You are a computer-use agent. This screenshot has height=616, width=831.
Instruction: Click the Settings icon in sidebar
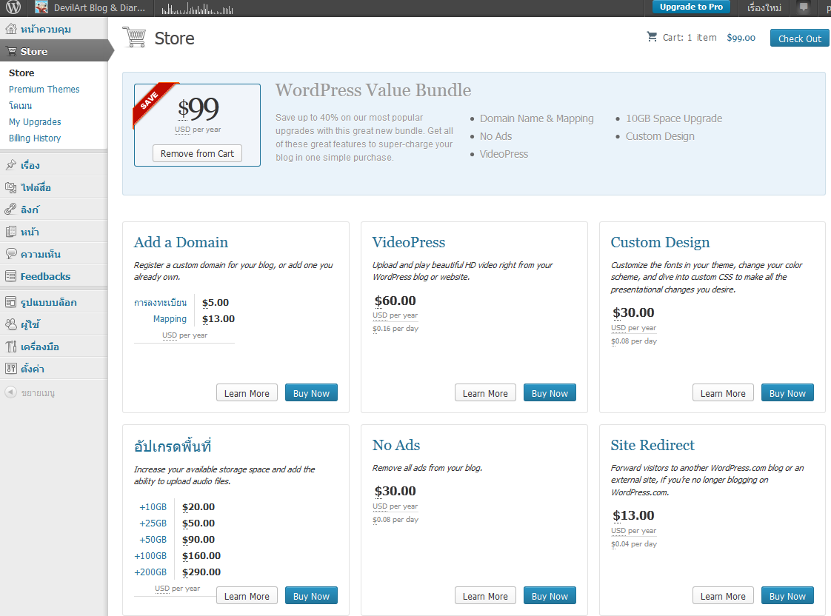[10, 369]
